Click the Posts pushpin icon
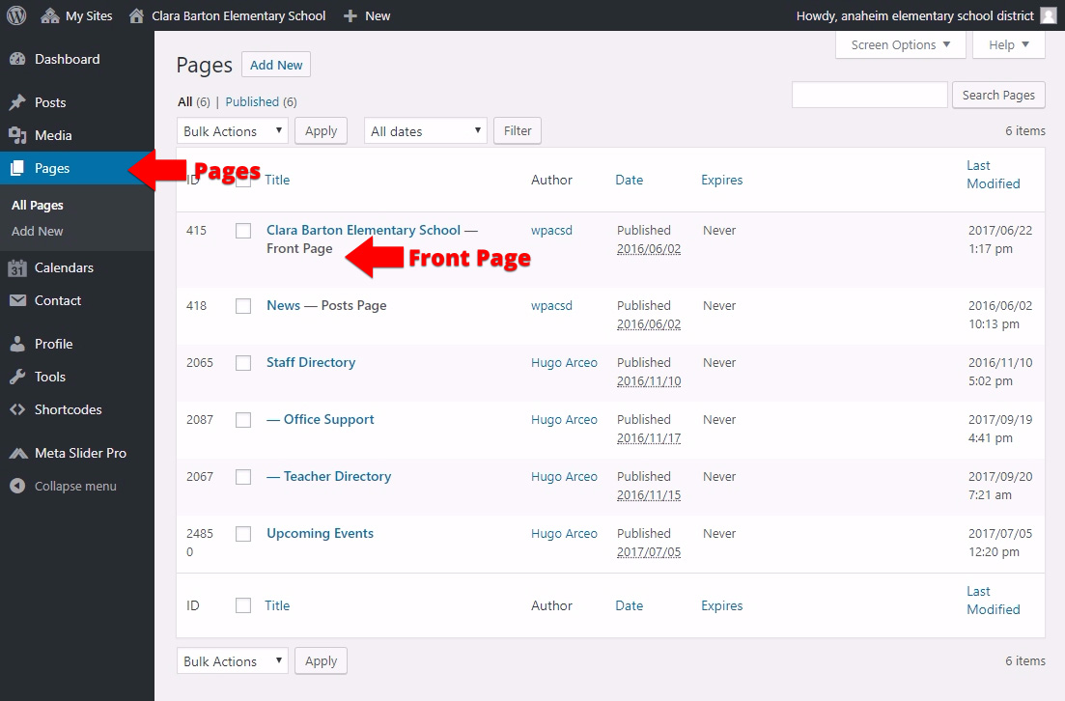The height and width of the screenshot is (701, 1065). coord(17,102)
